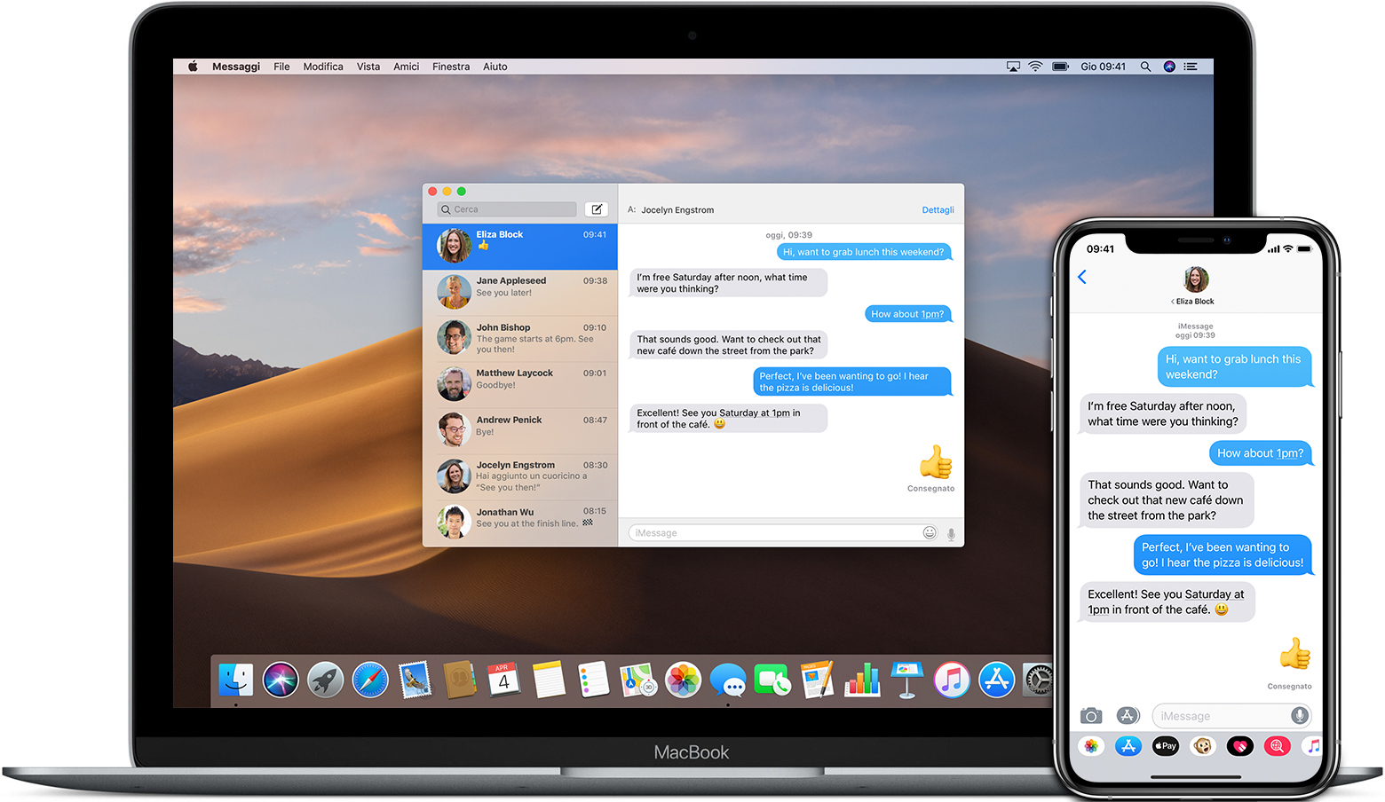Viewport: 1385px width, 802px height.
Task: Expand Jonathan Wu's typing indicator message
Action: (520, 521)
